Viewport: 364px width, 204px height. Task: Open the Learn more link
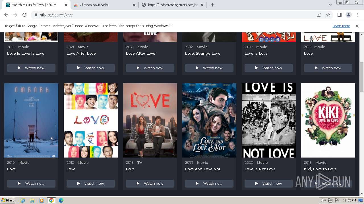coord(341,26)
